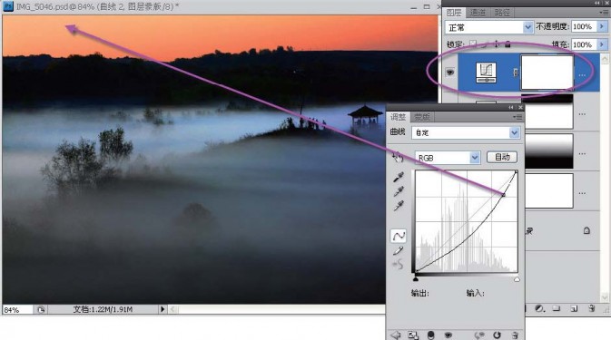
Task: Select the upper curve control point
Action: (503, 195)
